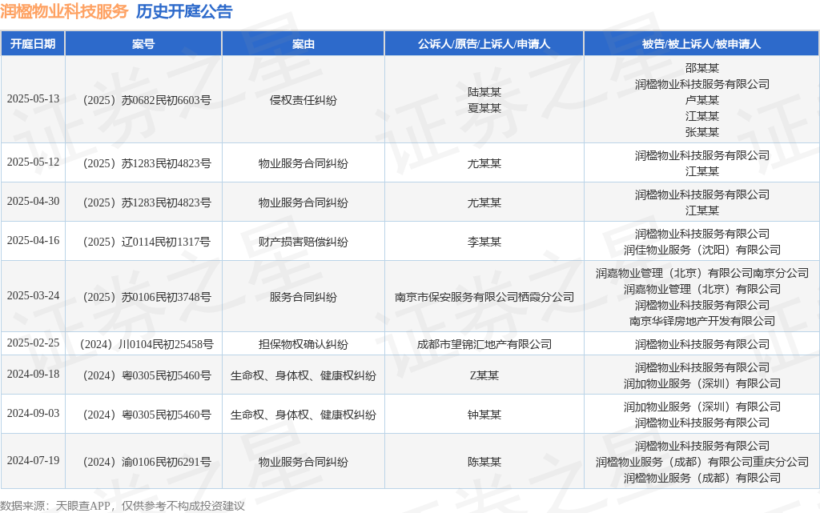Click plaintiff name 李某某
The height and width of the screenshot is (513, 820).
[x=484, y=242]
